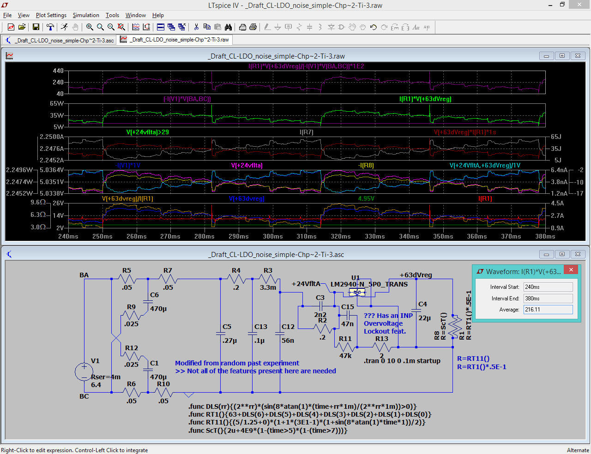This screenshot has height=454, width=591.
Task: Click the Pan magnifier icon
Action: click(100, 27)
